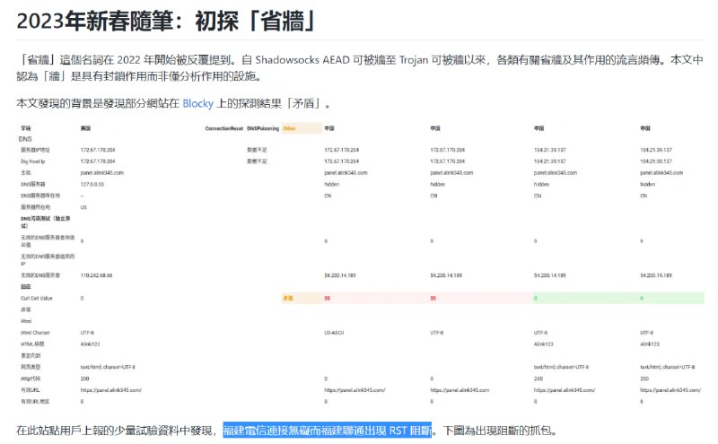This screenshot has width=718, height=444.
Task: Click 数据不足 in the 服务器IP地址 row
Action: click(x=257, y=150)
